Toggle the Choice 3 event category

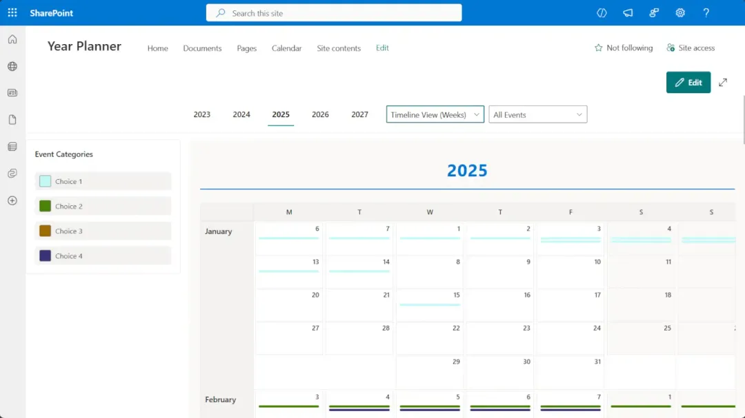102,231
